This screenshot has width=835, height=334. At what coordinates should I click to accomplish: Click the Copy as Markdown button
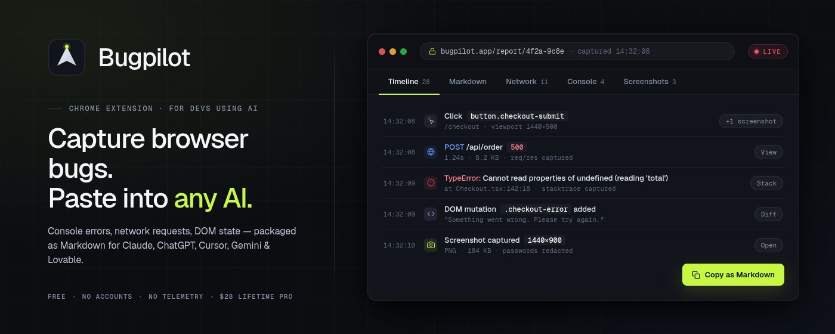point(733,275)
